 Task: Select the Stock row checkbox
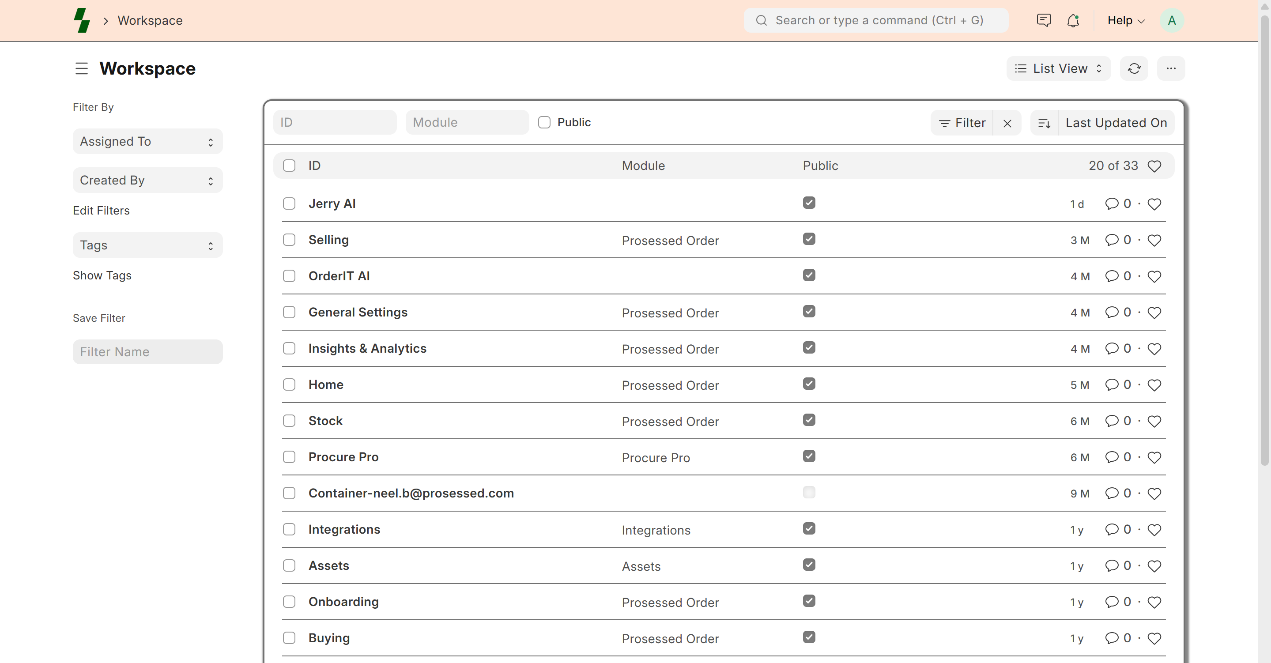click(x=289, y=421)
